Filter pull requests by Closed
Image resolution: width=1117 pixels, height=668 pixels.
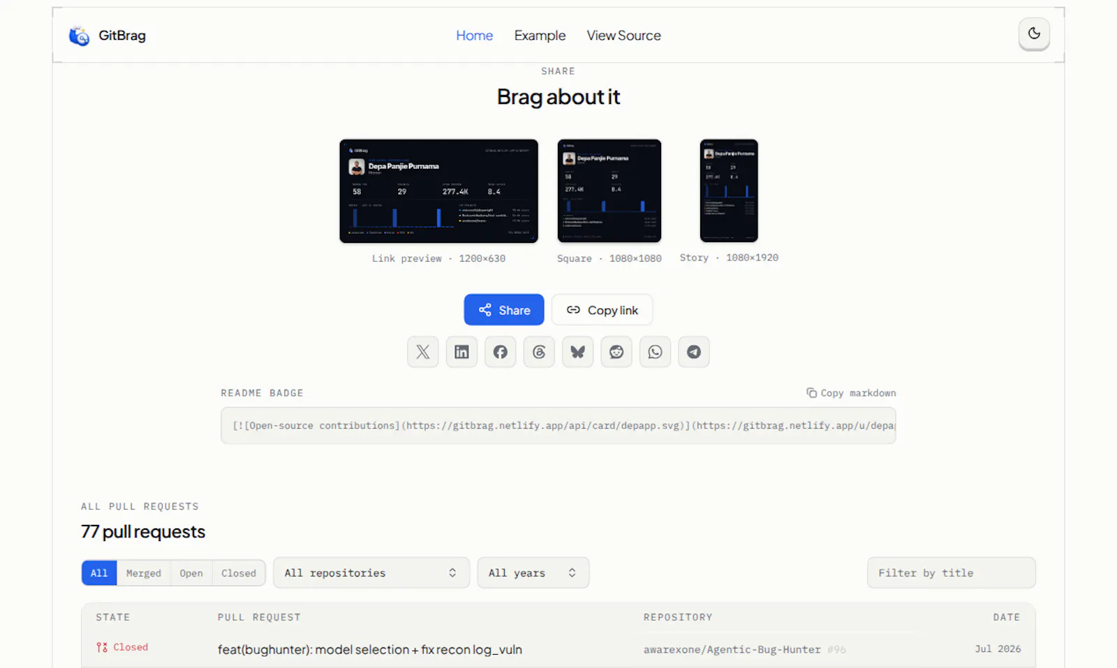pyautogui.click(x=239, y=573)
